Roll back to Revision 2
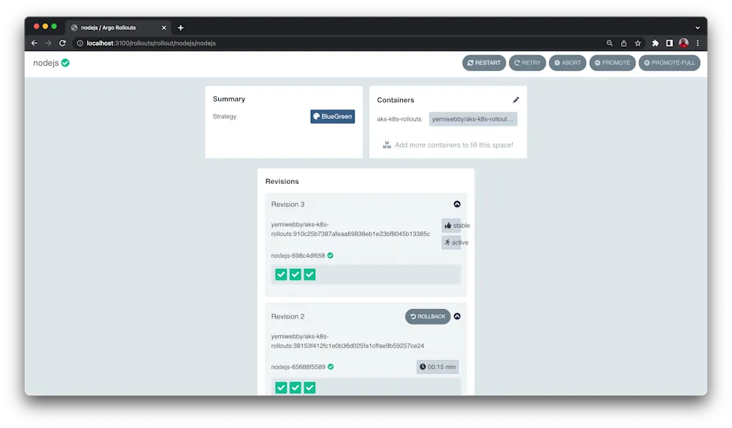 [428, 316]
